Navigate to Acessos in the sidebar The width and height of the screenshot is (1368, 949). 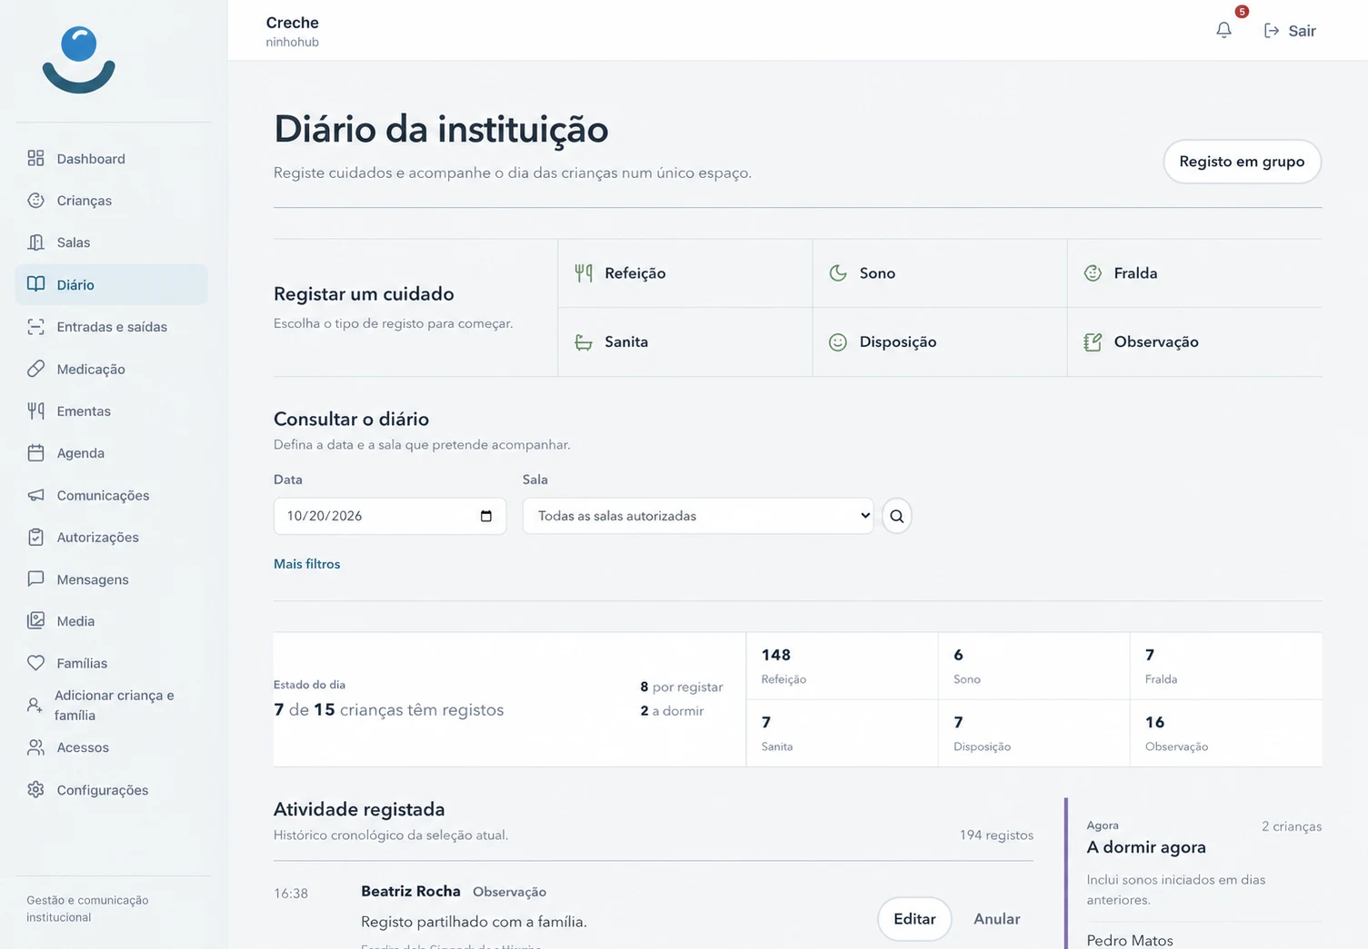(111, 747)
